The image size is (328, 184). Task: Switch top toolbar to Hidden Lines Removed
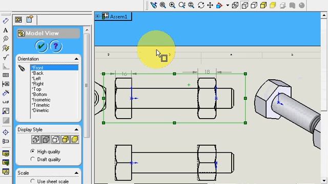(254, 5)
